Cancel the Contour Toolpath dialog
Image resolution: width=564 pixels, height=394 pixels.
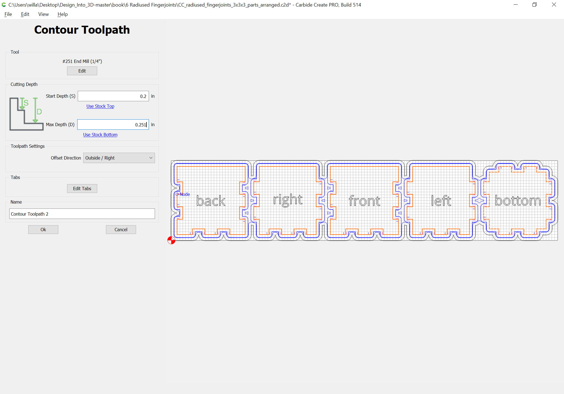tap(121, 230)
